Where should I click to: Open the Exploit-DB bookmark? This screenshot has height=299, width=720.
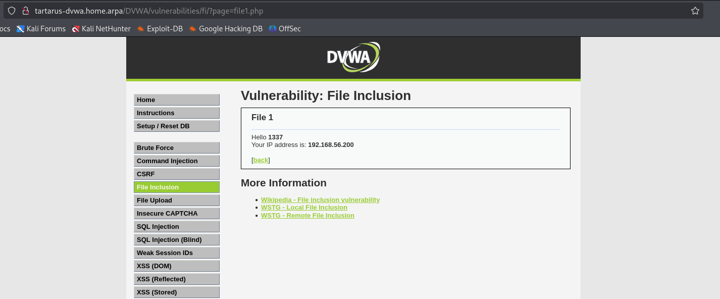tap(160, 29)
